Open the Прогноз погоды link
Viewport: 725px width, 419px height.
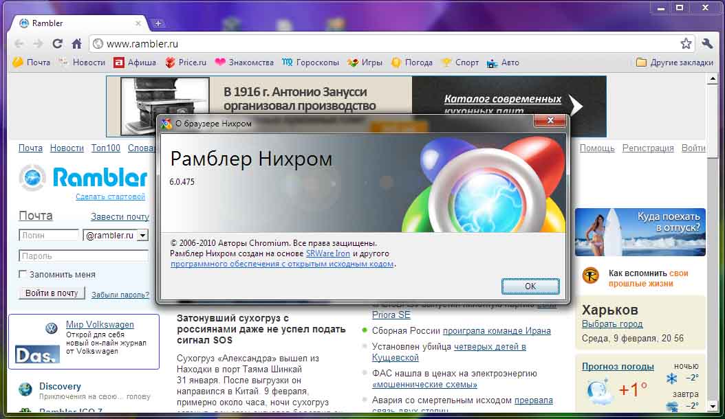618,366
